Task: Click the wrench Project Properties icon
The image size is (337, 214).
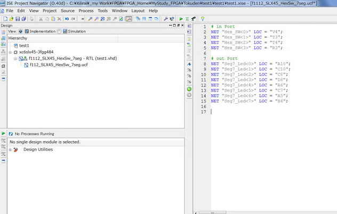Action: 165,19
